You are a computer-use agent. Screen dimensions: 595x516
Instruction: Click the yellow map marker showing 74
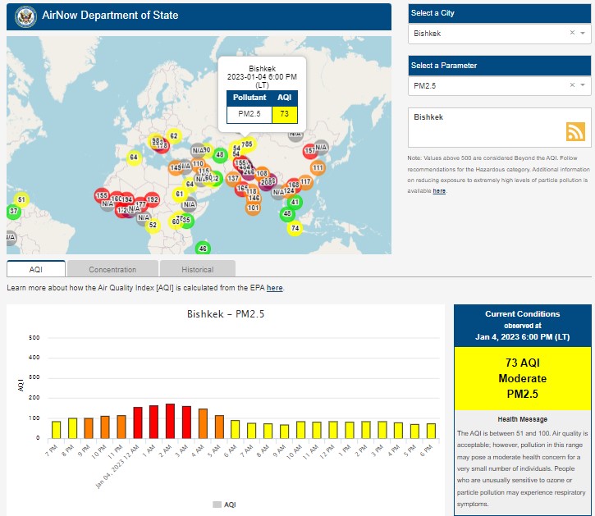tap(295, 228)
